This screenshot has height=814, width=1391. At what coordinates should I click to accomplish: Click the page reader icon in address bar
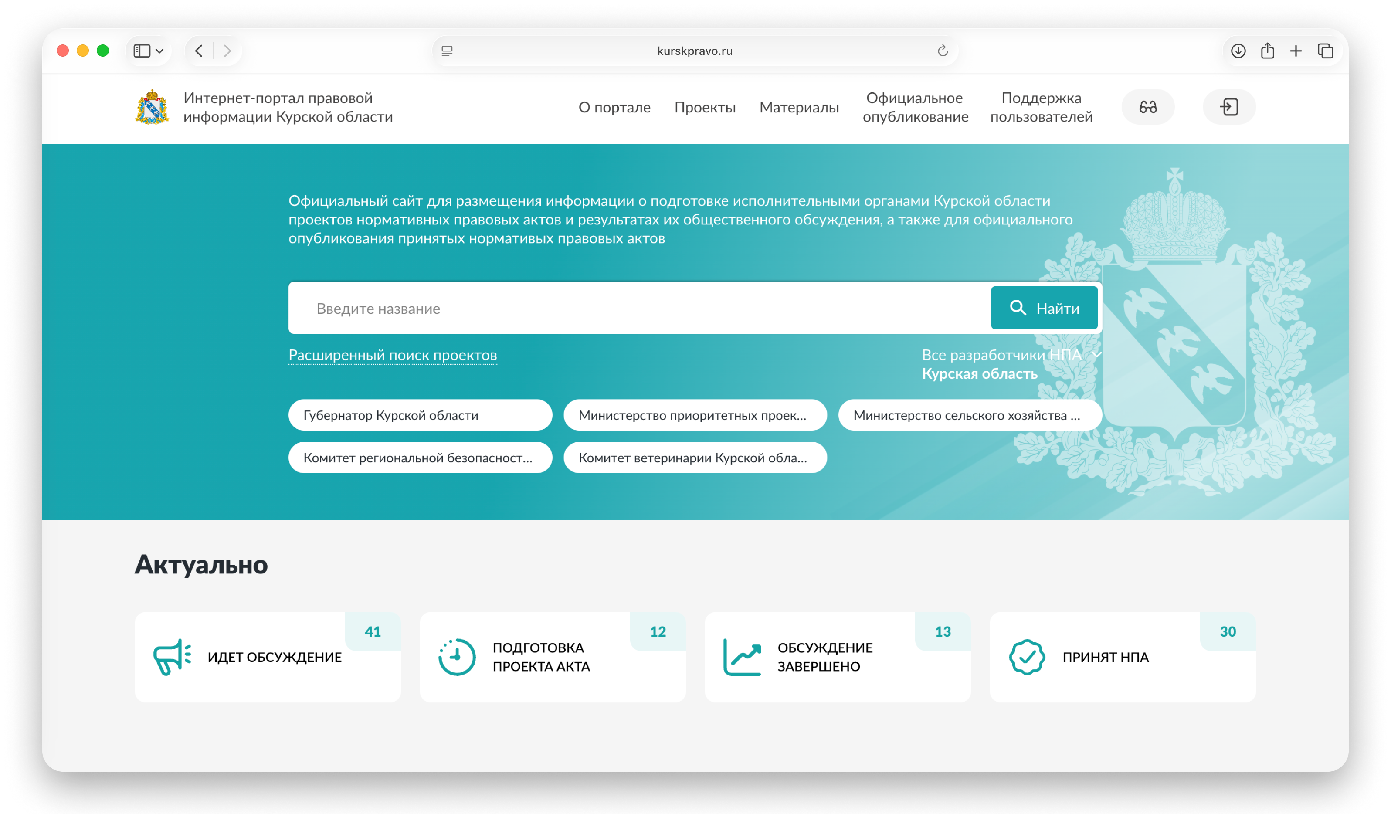tap(447, 51)
